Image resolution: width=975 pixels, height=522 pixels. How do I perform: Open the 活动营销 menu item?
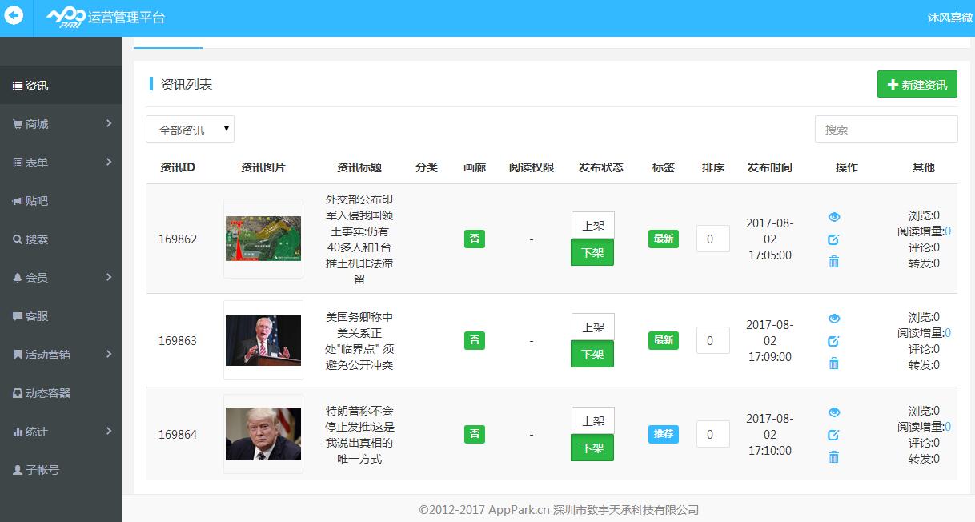(42, 355)
